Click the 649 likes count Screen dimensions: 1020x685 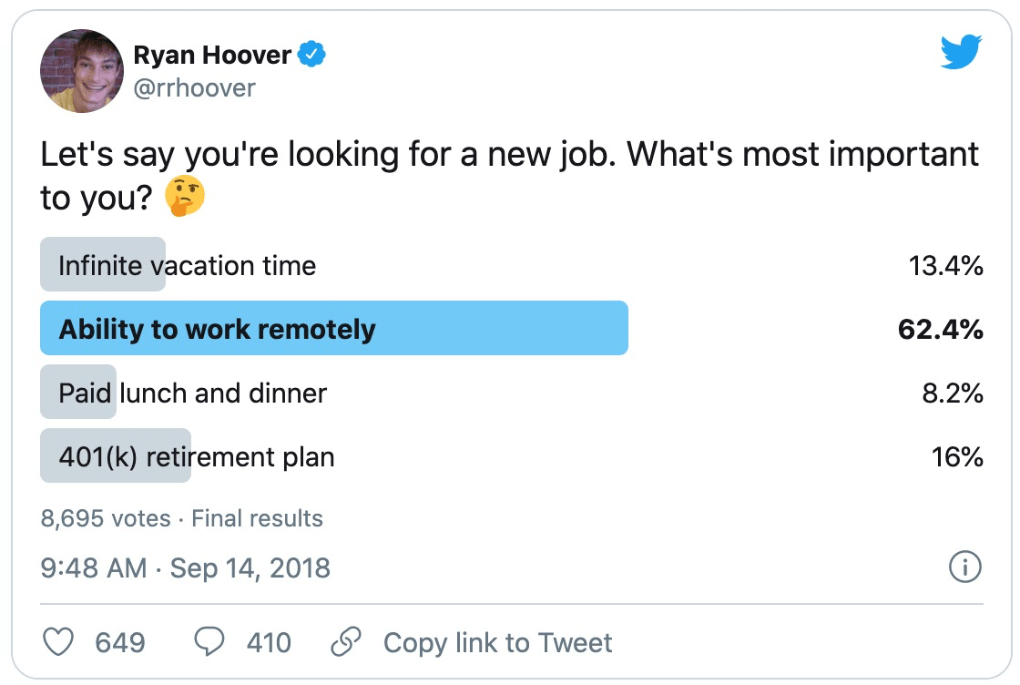[x=120, y=643]
